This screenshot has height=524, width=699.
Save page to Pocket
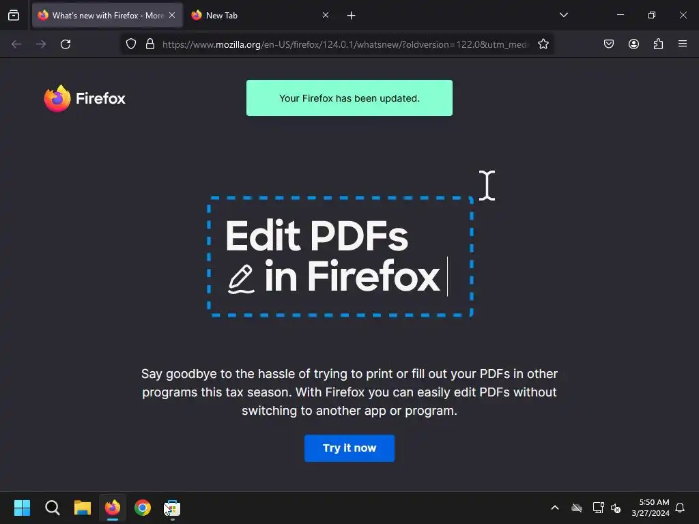click(x=609, y=44)
